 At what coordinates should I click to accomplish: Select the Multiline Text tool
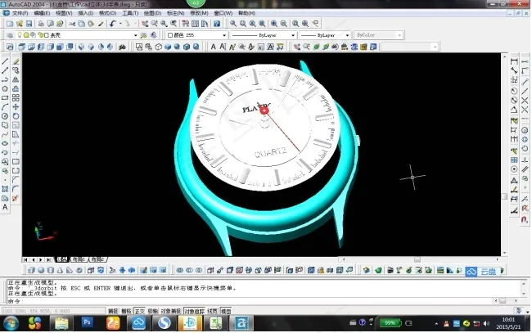pos(5,208)
